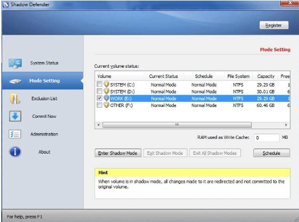This screenshot has width=299, height=222.
Task: Sort by the Volume column header
Action: pos(120,76)
